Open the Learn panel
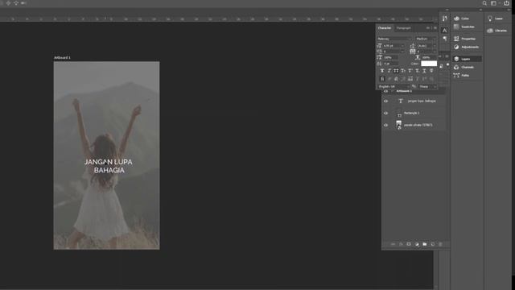The height and width of the screenshot is (290, 515). pos(496,19)
